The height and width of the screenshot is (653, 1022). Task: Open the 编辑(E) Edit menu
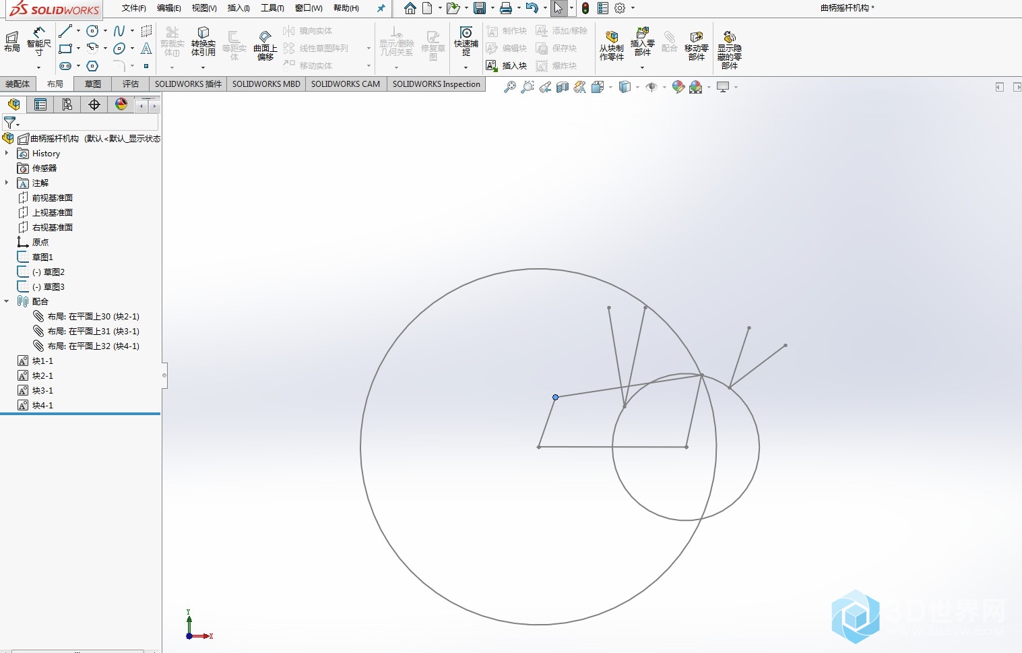tap(168, 8)
